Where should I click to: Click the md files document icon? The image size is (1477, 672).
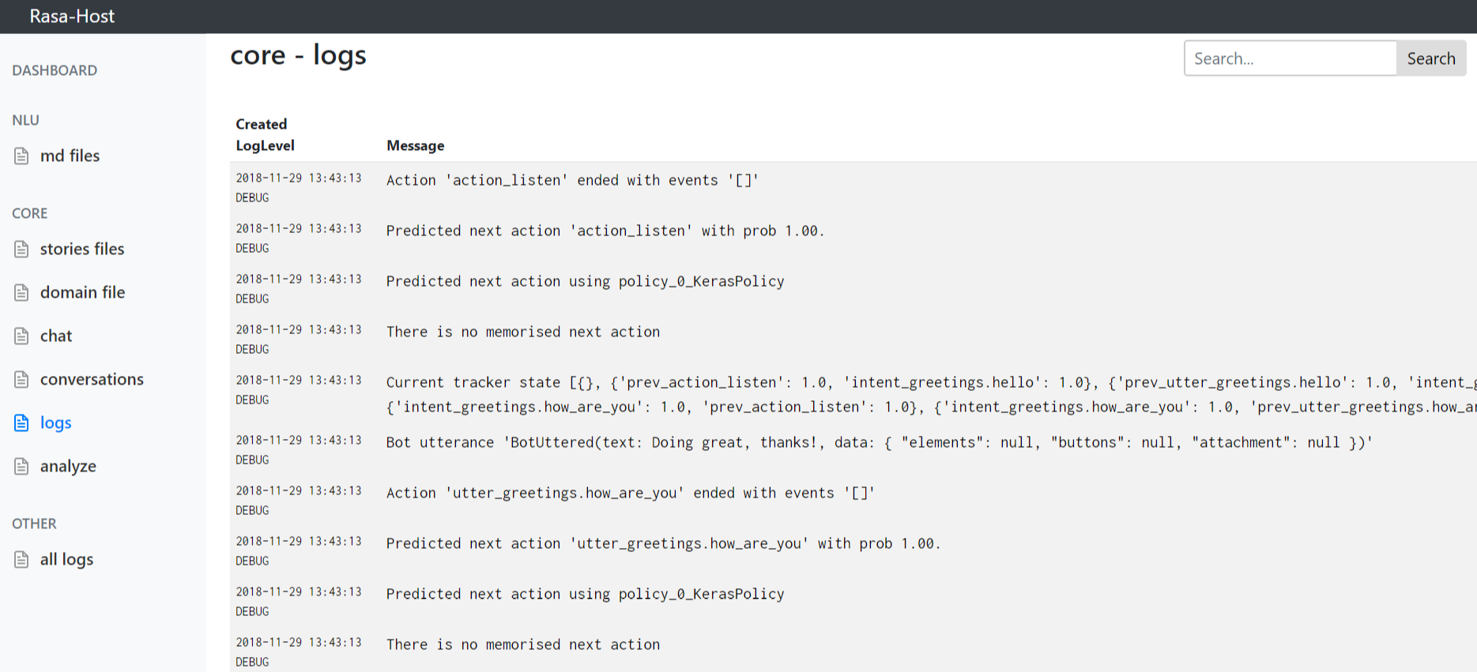pyautogui.click(x=21, y=156)
